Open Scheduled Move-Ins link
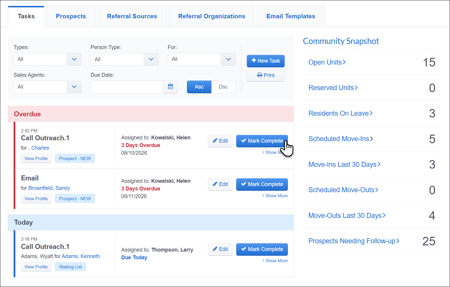450x287 pixels. (341, 139)
